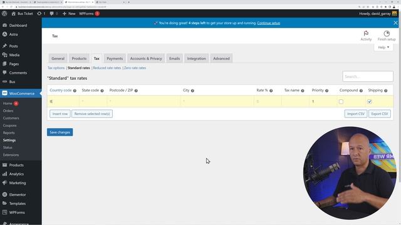Click the Export CSV button
The image size is (401, 225).
click(380, 114)
